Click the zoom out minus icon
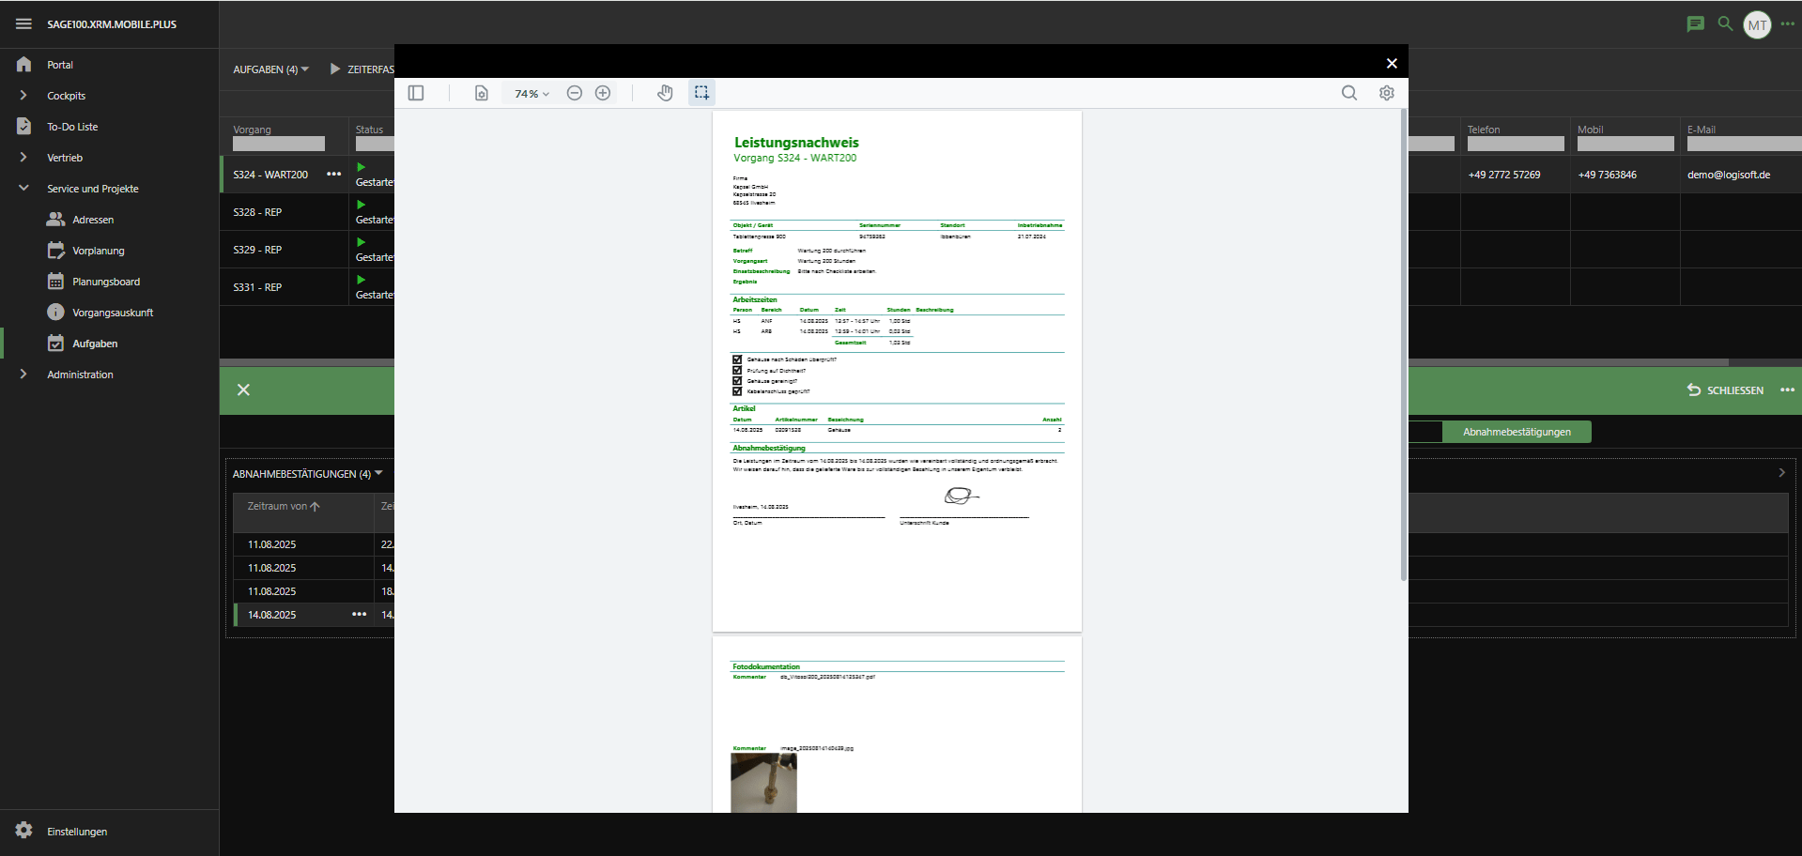The width and height of the screenshot is (1802, 856). pos(575,93)
